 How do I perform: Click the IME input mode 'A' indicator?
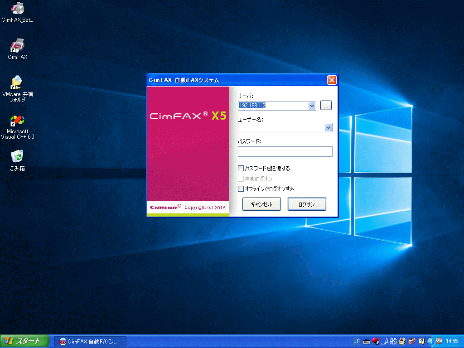(385, 341)
